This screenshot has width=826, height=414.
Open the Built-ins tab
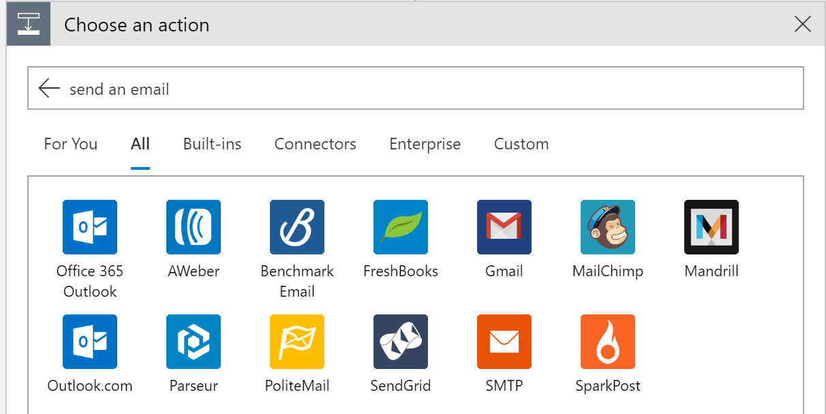pos(213,144)
